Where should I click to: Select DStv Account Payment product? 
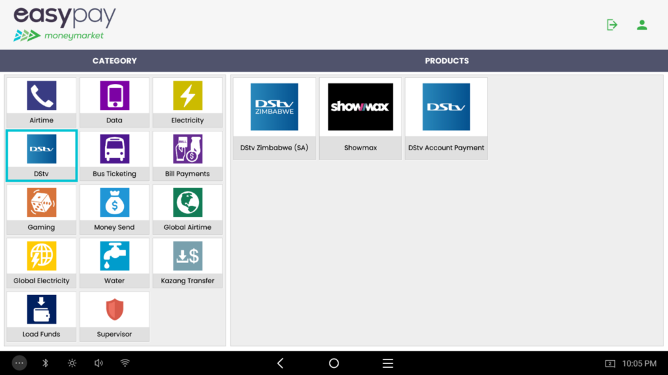(446, 118)
